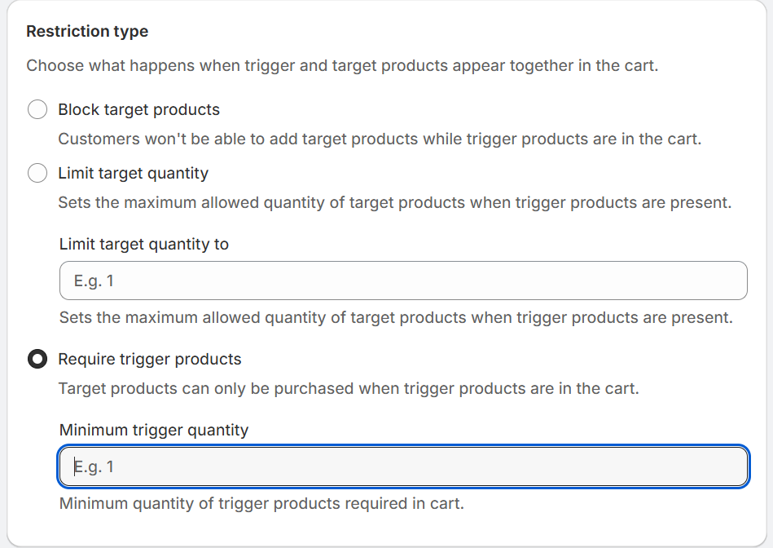Select the Limit target quantity radio button
This screenshot has width=773, height=548.
pyautogui.click(x=37, y=173)
